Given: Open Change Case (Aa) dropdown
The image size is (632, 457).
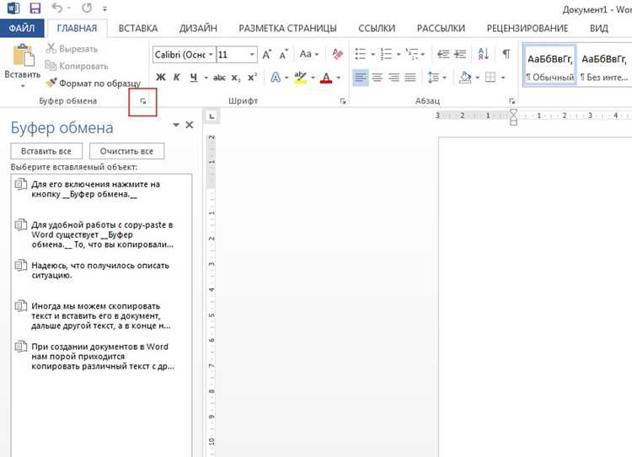Looking at the screenshot, I should pyautogui.click(x=309, y=54).
